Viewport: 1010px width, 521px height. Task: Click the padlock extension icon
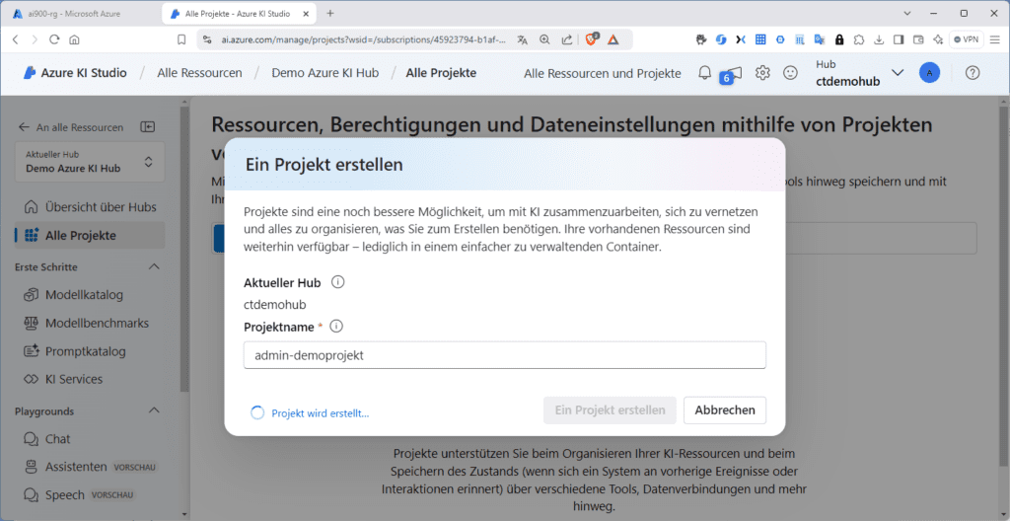(838, 39)
